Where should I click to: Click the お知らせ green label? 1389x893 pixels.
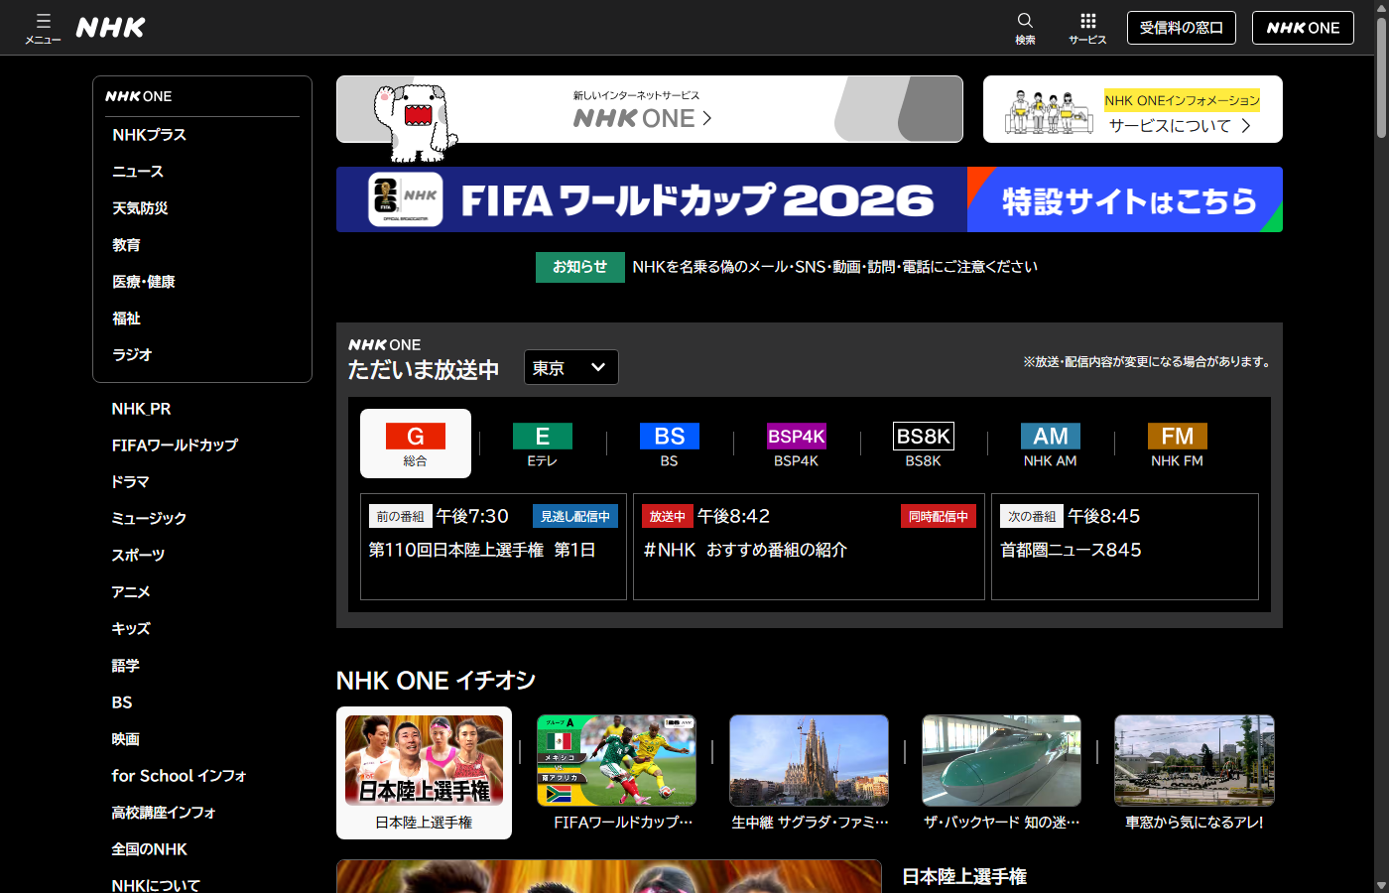click(580, 267)
